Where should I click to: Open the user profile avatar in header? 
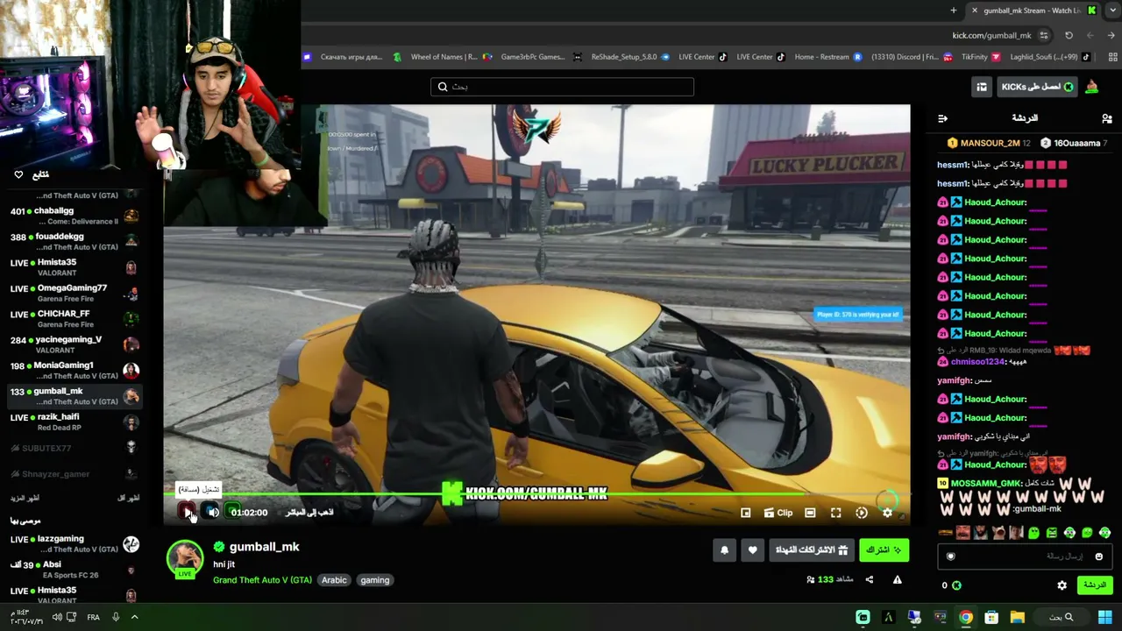point(1092,87)
